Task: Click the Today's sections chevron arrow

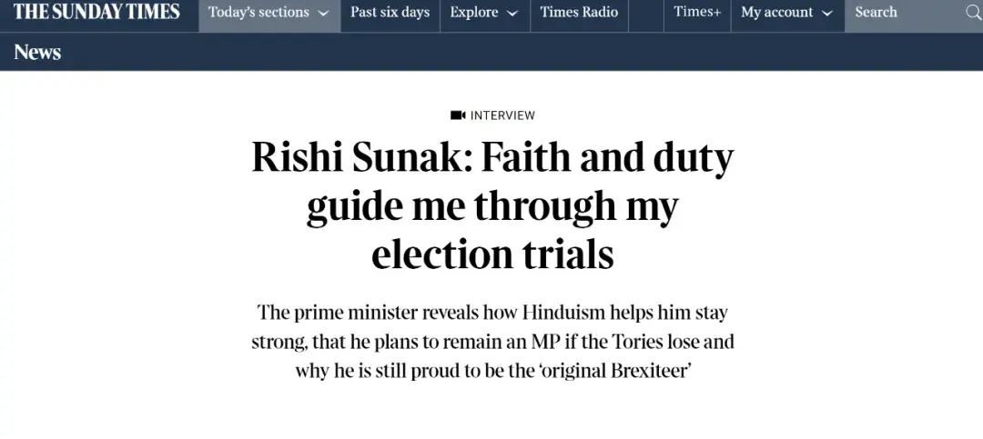Action: point(323,14)
